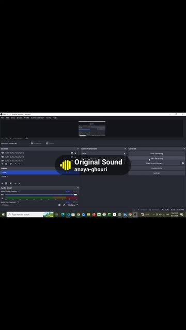Click the Start Streaming button
The height and width of the screenshot is (330, 186).
[x=157, y=154]
